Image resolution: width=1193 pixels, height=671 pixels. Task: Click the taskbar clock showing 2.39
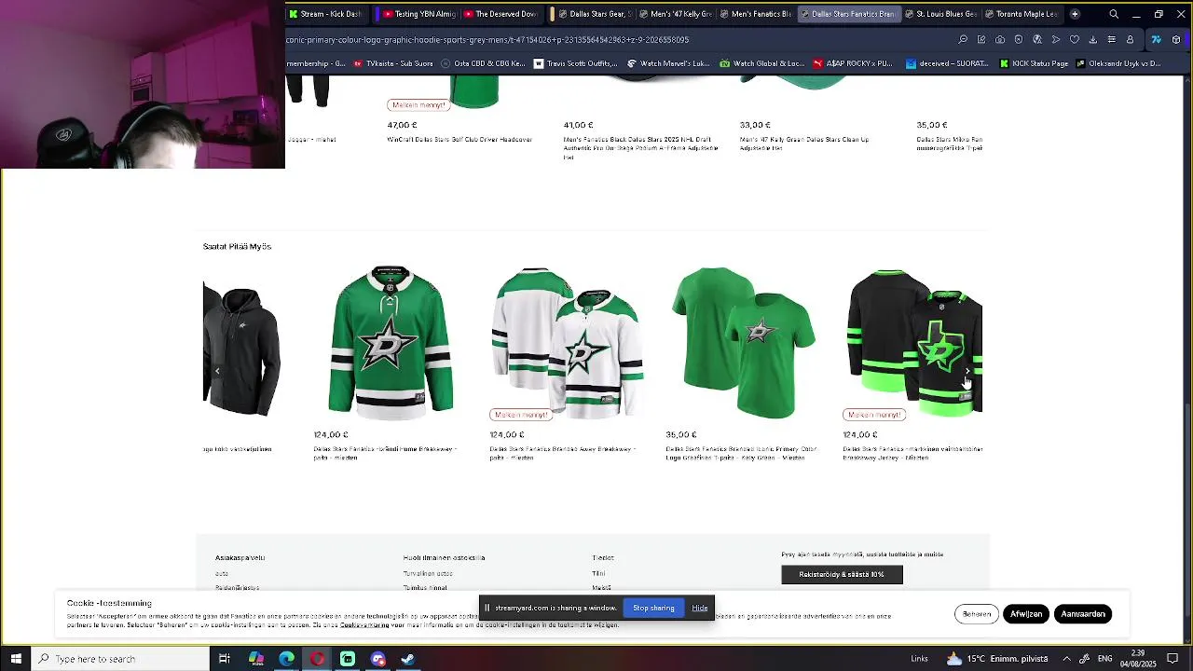(1138, 659)
